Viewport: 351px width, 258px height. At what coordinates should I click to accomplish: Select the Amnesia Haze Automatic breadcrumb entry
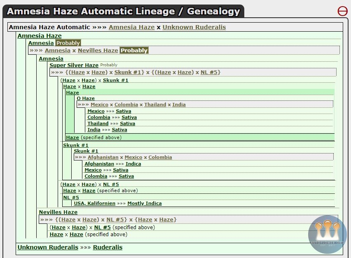point(49,27)
